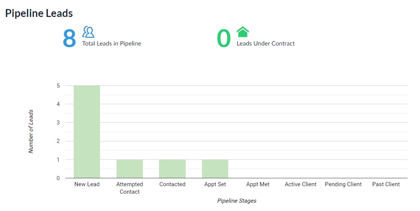
Task: Click the Appt Met axis label
Action: pos(258,184)
